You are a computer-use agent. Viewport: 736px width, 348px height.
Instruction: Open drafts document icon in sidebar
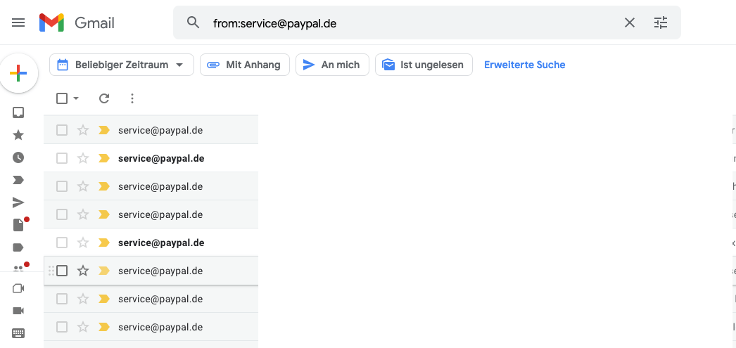[18, 225]
